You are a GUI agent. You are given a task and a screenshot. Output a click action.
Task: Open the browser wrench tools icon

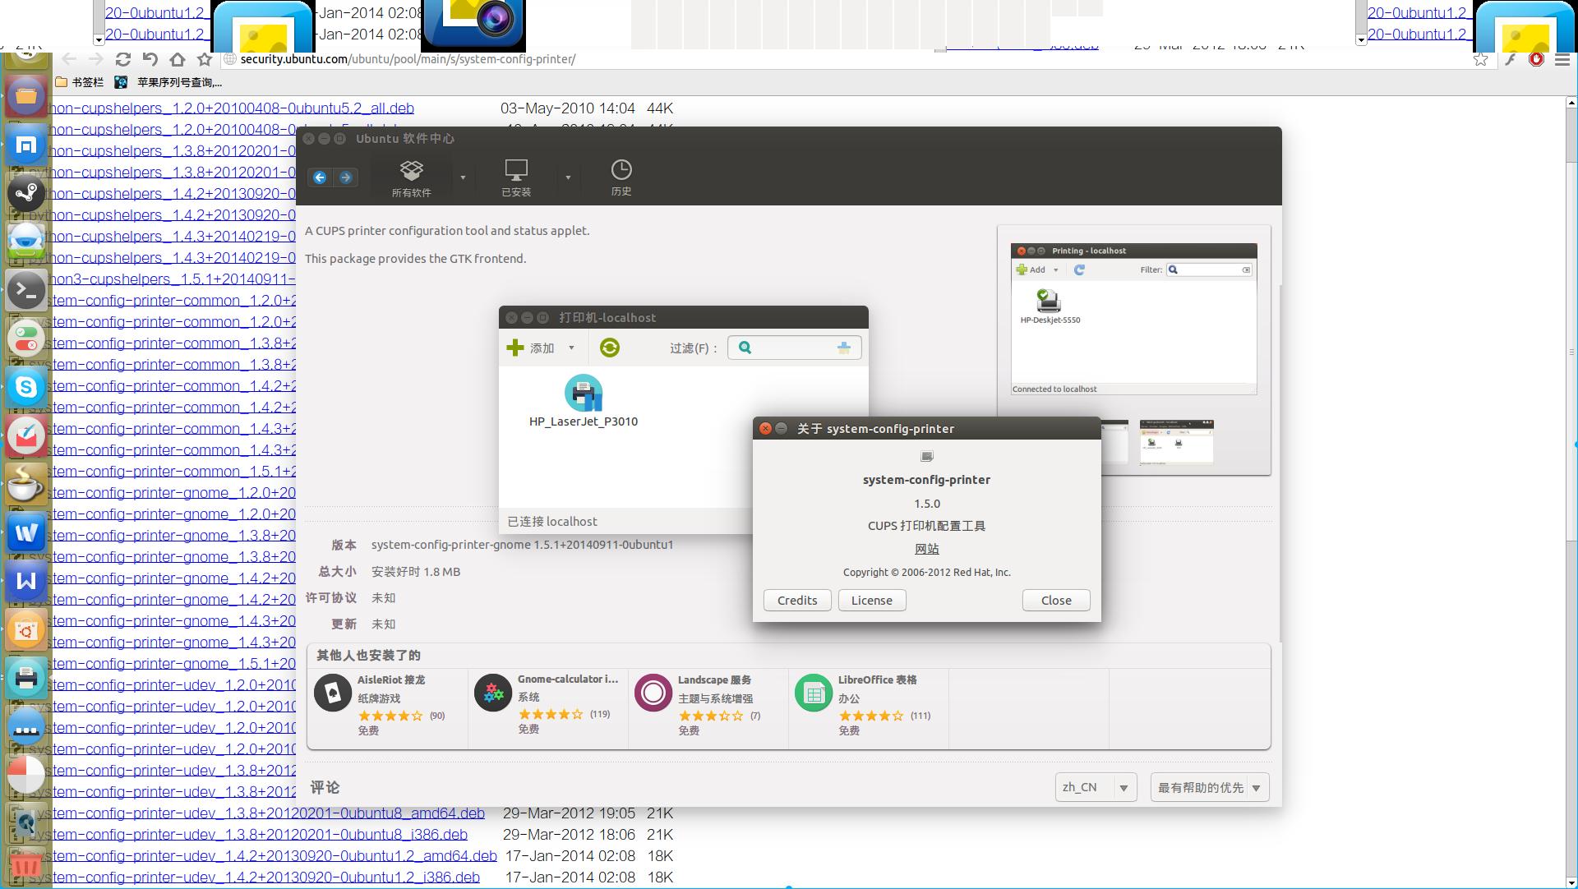pos(1510,59)
